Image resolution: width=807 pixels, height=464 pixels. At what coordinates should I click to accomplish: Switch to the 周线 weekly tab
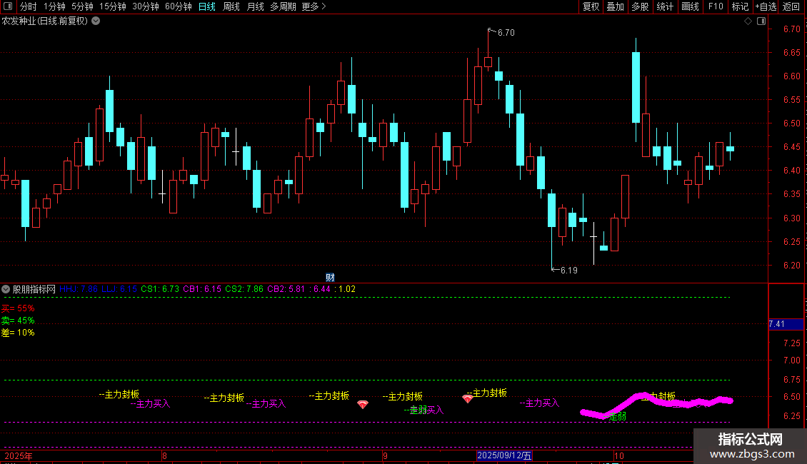[231, 6]
